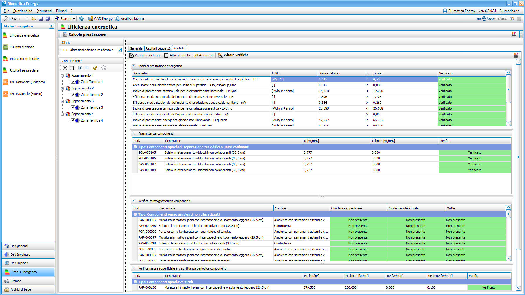Click the Aggiorna refresh icon
Viewport: 525px width, 295px height.
pyautogui.click(x=196, y=55)
